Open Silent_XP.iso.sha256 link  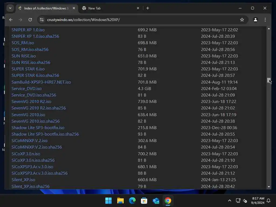(30, 186)
